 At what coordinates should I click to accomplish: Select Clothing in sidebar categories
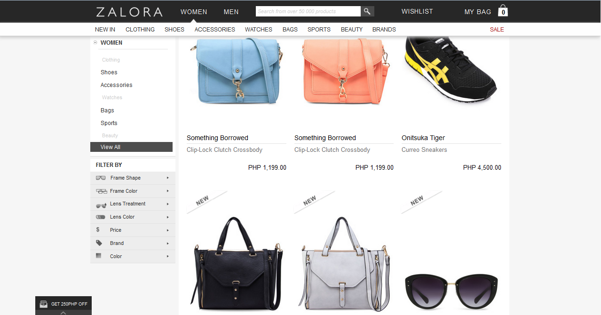(x=111, y=60)
